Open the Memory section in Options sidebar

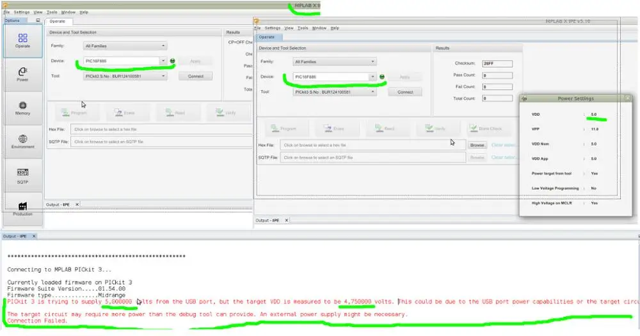click(23, 109)
